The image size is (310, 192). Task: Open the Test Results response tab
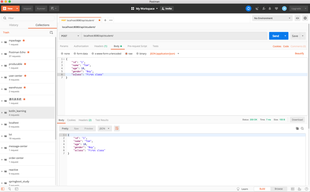click(102, 120)
